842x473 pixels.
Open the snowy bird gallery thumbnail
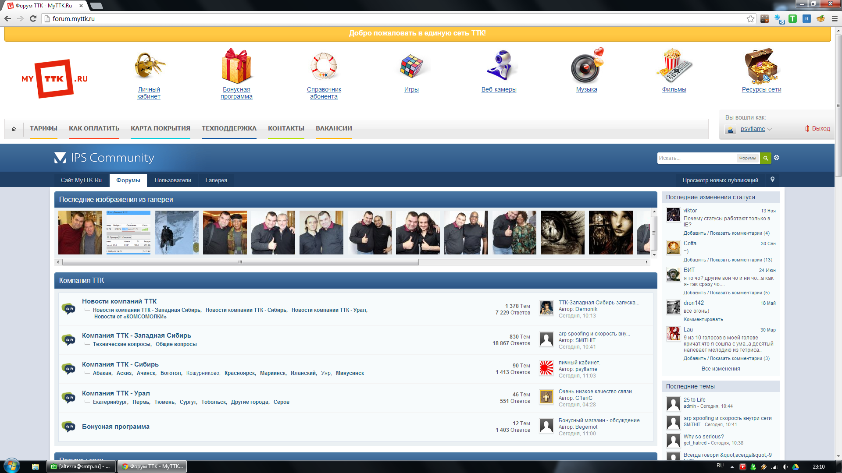177,233
